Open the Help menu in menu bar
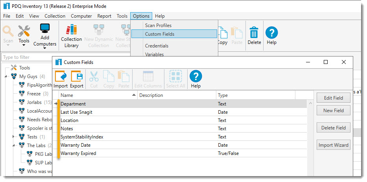The width and height of the screenshot is (367, 182). pos(160,16)
